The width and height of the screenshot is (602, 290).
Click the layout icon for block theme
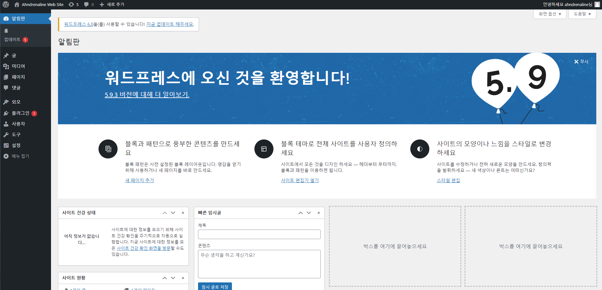(x=264, y=149)
